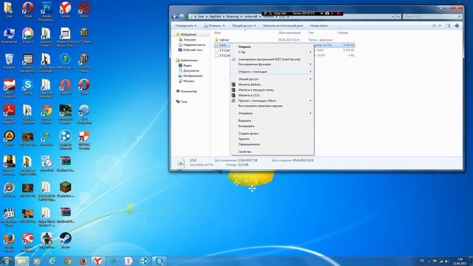Select the ESET Smart Security desktop shortcut
The image size is (473, 266).
[84, 140]
